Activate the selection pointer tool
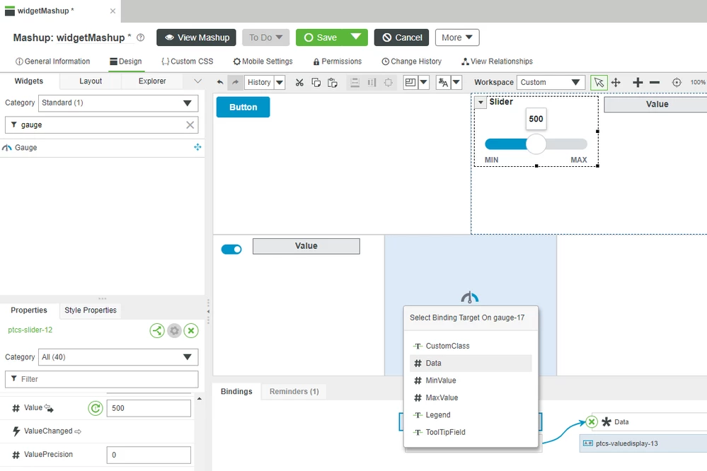The image size is (707, 471). coord(599,83)
